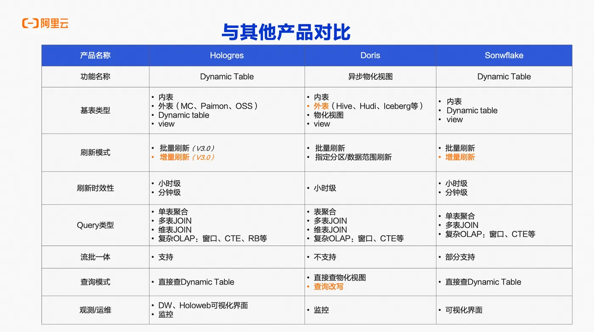
Task: Select "复杂OLAP：窗口、CTE、RB等" under Hologres
Action: (213, 239)
